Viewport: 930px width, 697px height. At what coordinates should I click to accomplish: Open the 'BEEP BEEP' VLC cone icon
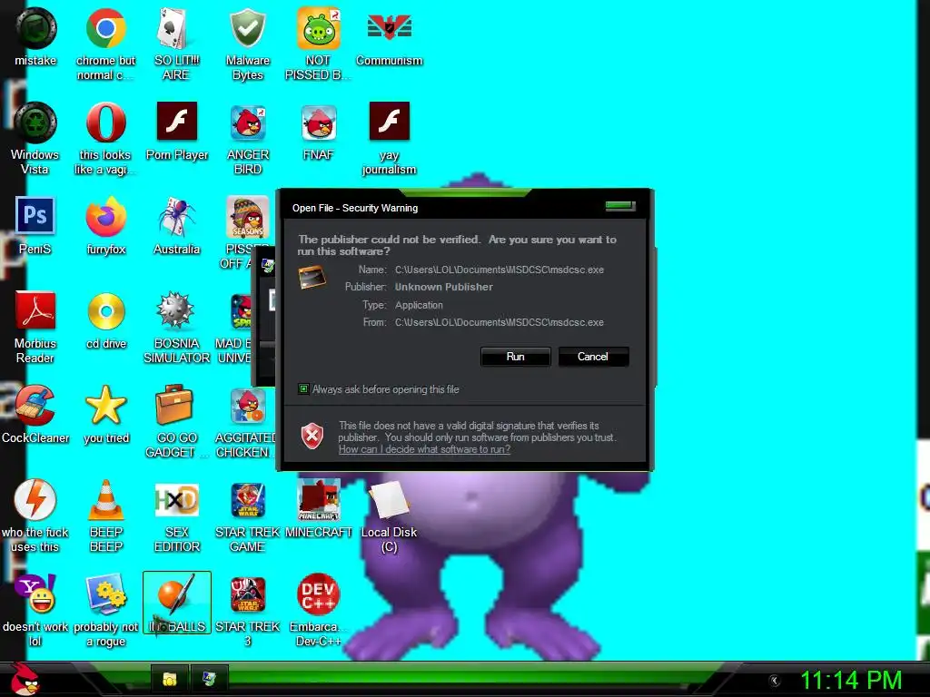[x=105, y=500]
